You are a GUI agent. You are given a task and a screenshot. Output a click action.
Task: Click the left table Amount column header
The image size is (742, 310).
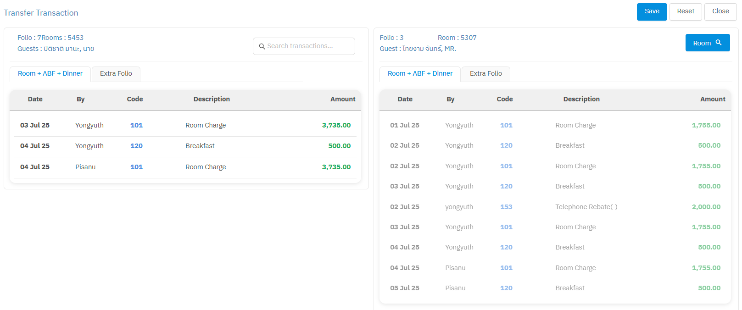pyautogui.click(x=342, y=99)
